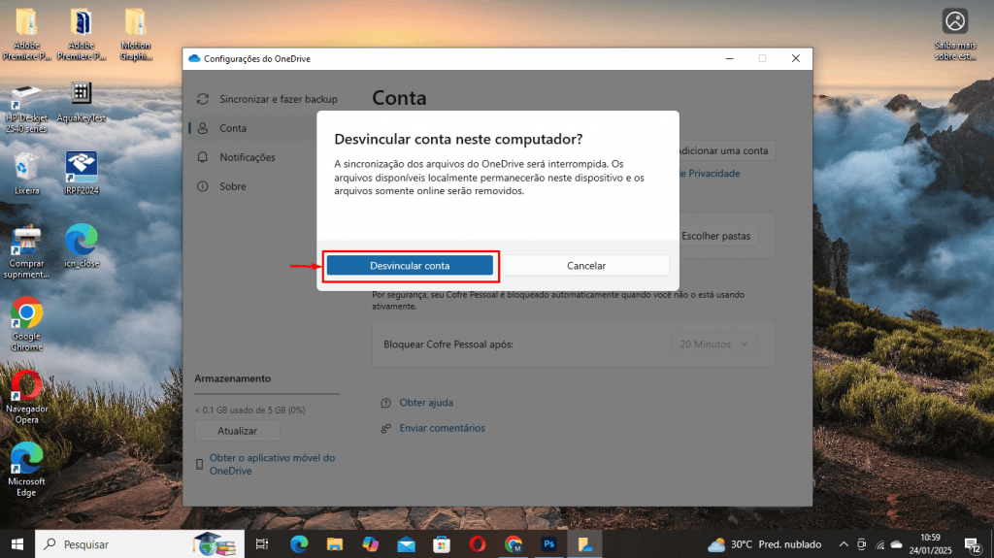This screenshot has width=994, height=558.
Task: Launch Edge from the taskbar
Action: (x=299, y=544)
